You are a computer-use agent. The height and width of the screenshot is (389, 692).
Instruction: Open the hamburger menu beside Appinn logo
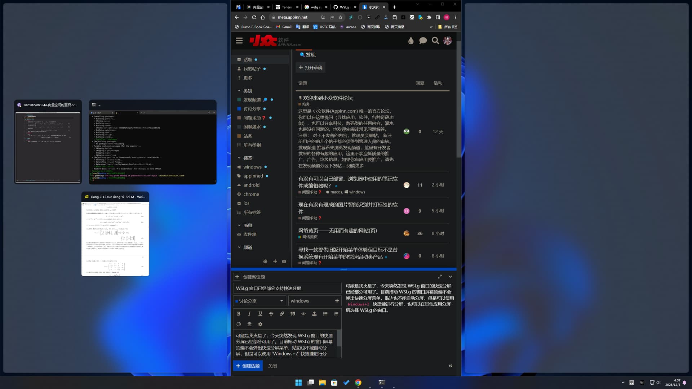coord(239,41)
